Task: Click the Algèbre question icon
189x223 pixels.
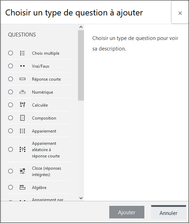Action: [x=22, y=187]
